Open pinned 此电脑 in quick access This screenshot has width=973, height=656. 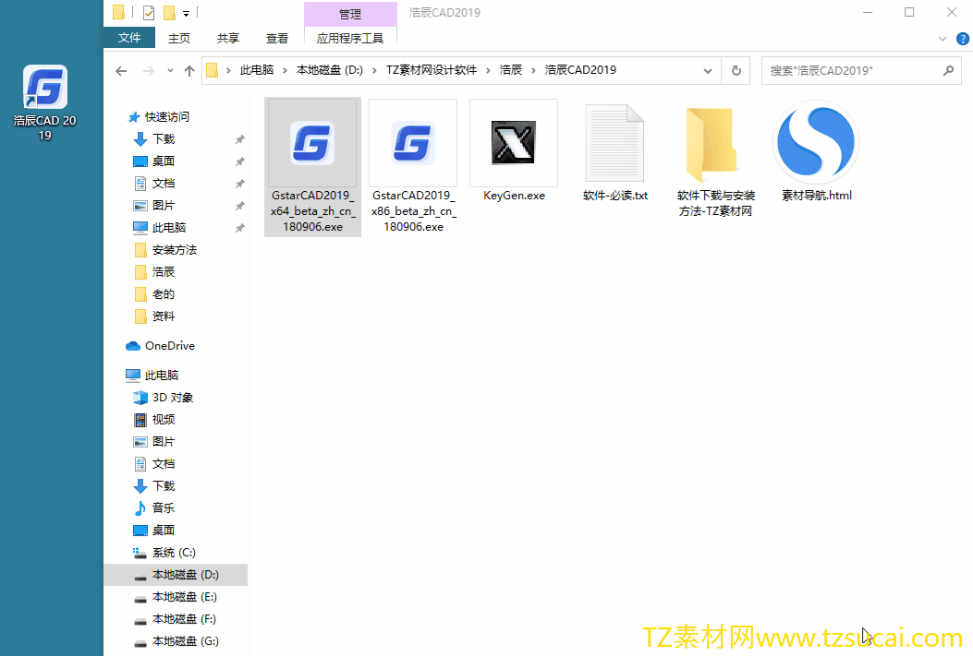coord(169,227)
